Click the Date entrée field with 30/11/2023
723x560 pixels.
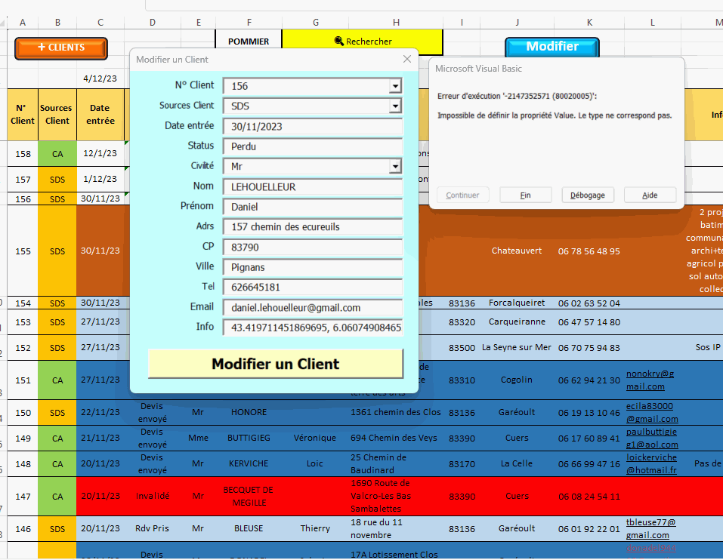click(313, 126)
